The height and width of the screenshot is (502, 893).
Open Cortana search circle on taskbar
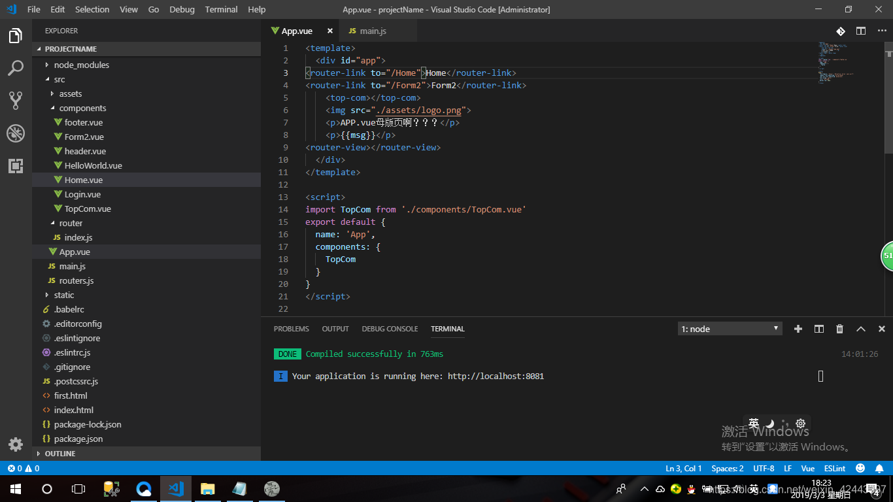(x=47, y=489)
